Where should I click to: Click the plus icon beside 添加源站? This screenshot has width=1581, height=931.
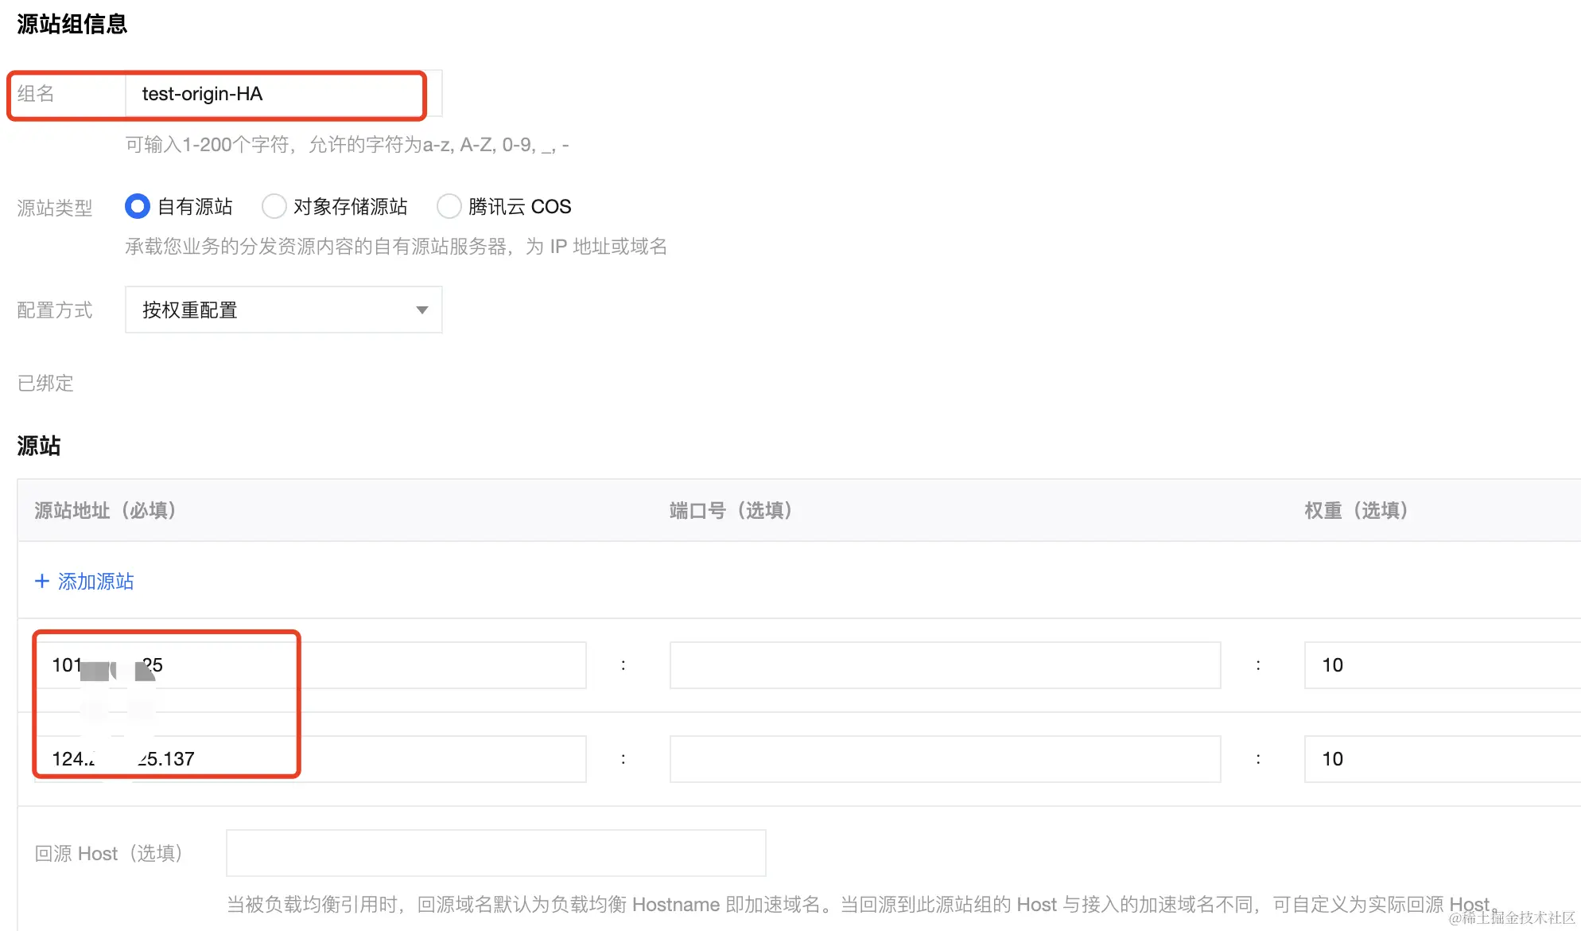pos(42,581)
